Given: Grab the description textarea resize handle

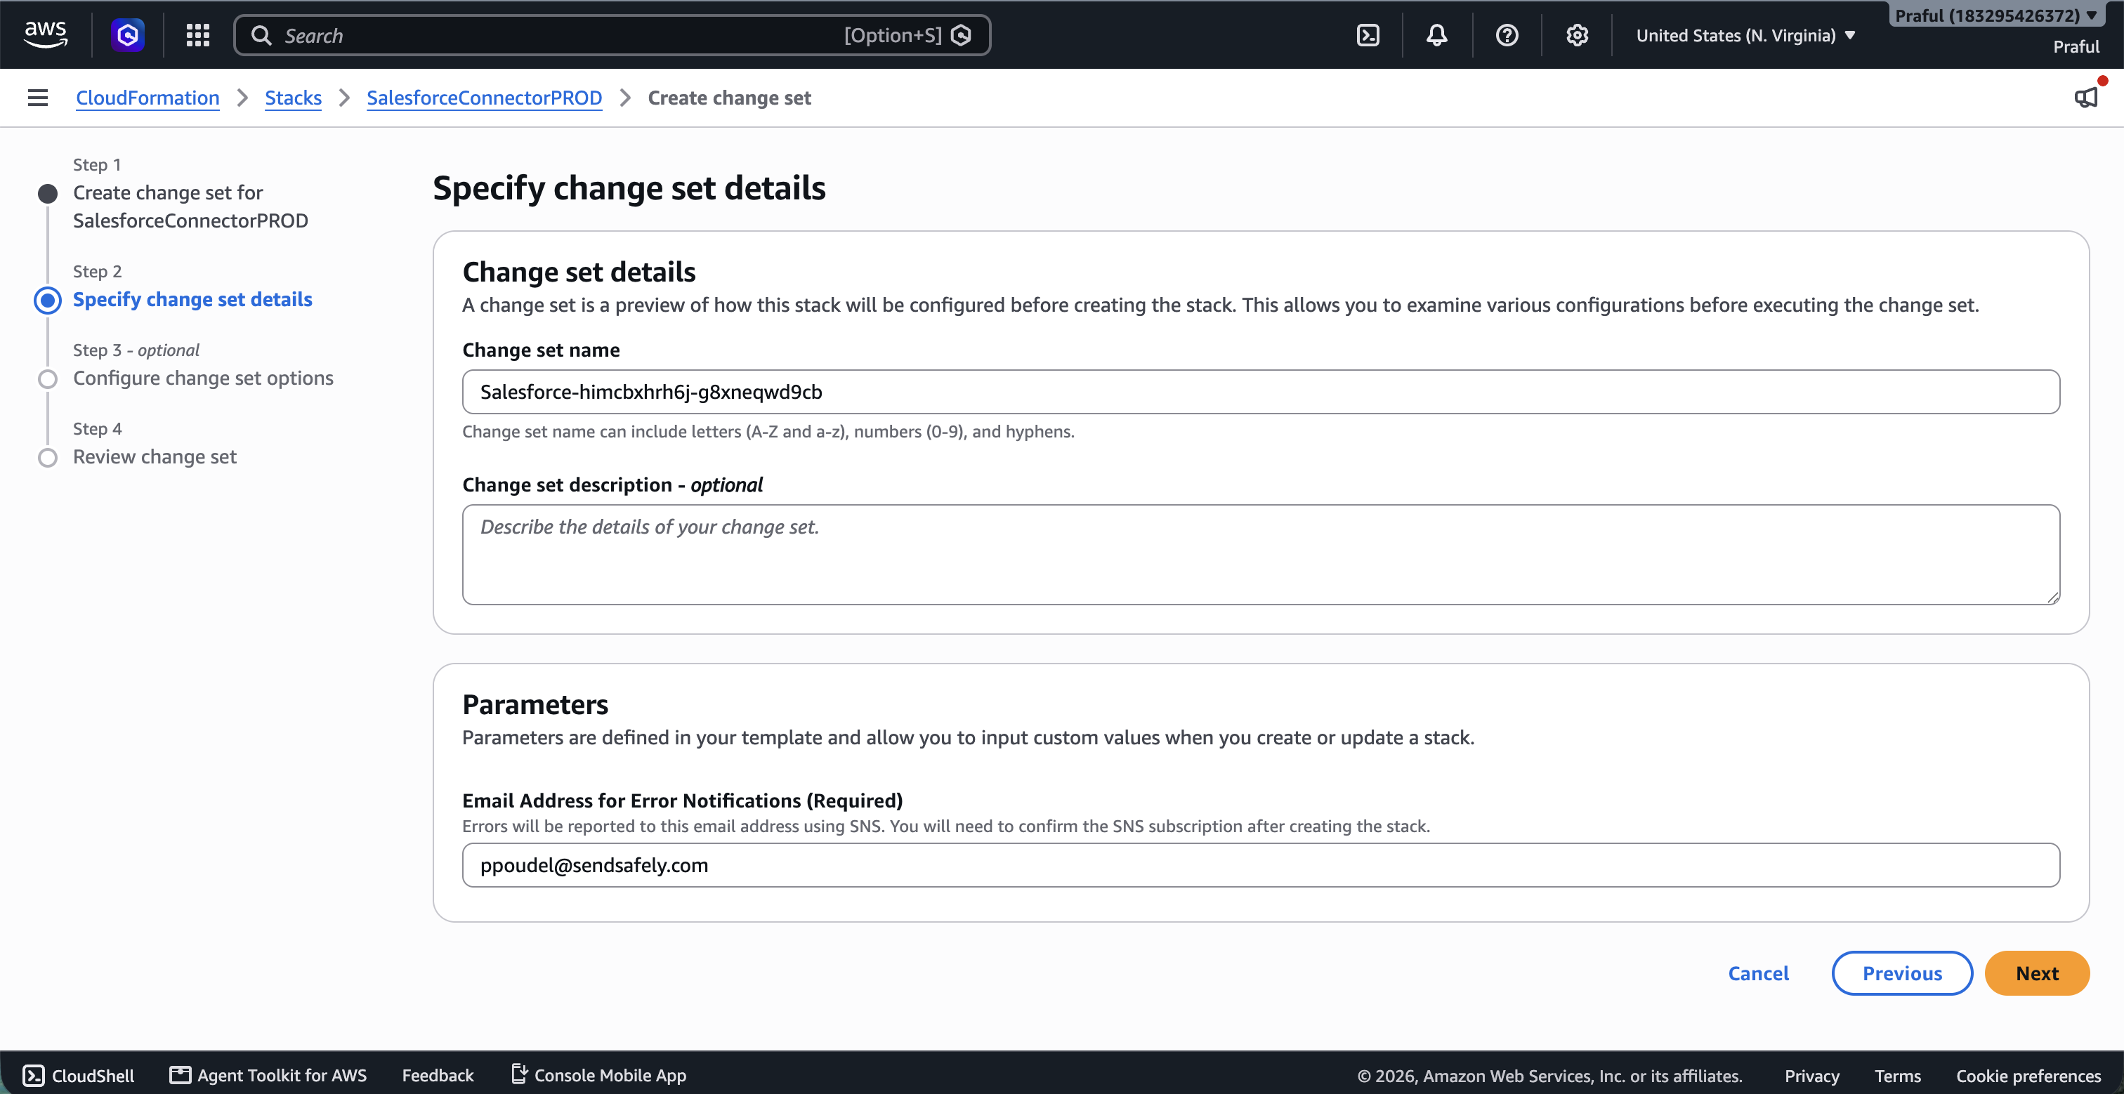Looking at the screenshot, I should click(x=2052, y=597).
